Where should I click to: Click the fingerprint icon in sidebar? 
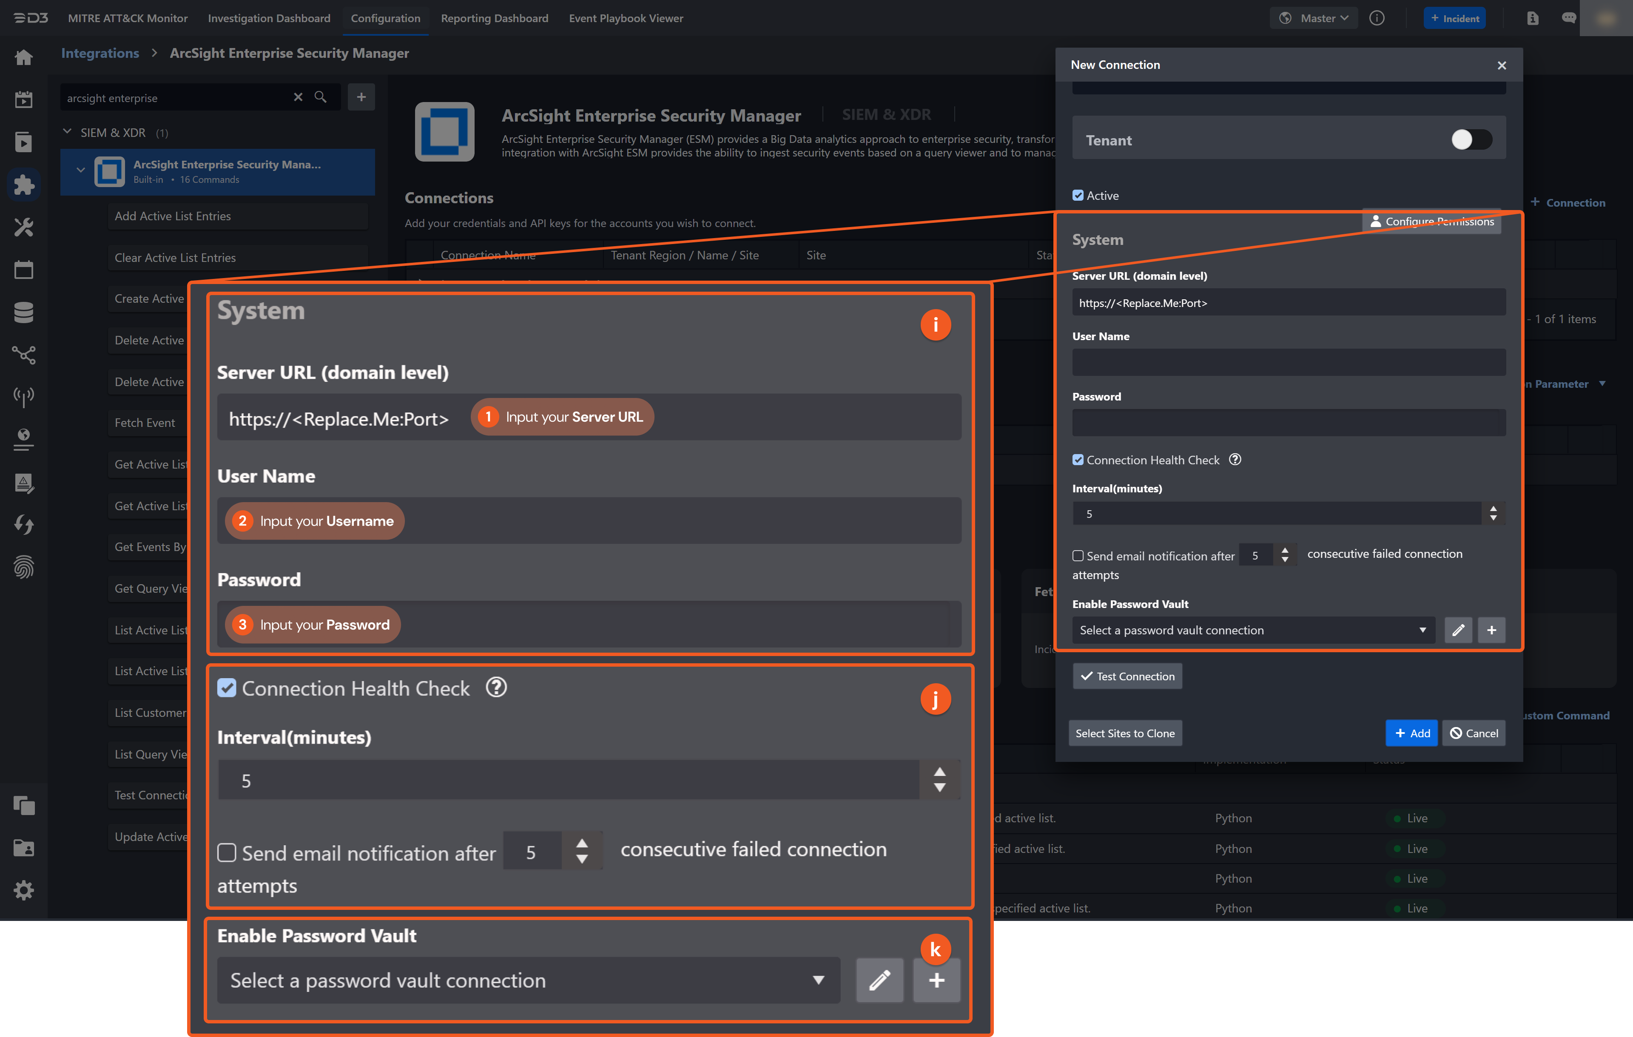(x=24, y=567)
